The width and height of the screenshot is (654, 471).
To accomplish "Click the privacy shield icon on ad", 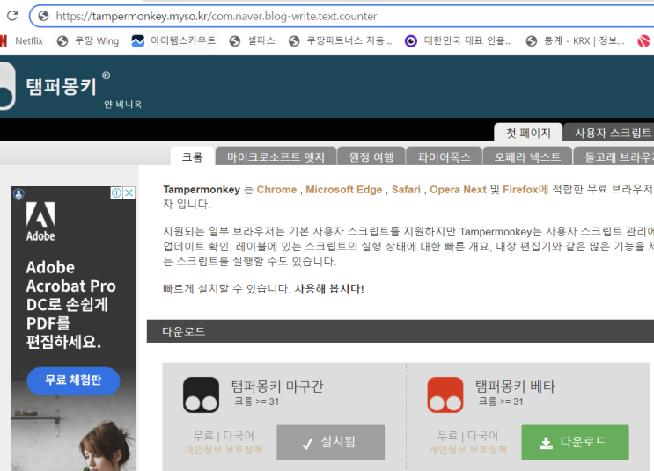I will pos(18,194).
